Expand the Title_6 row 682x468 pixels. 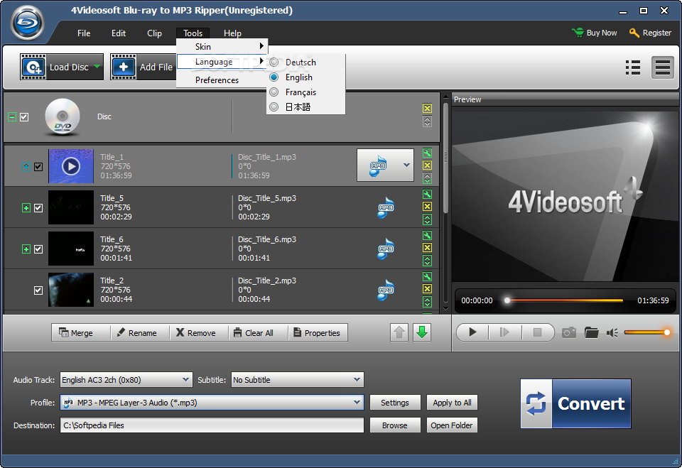click(x=26, y=249)
